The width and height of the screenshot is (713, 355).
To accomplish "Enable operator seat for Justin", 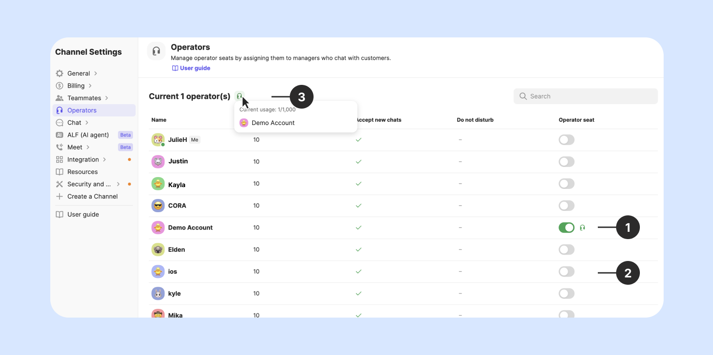I will tap(566, 162).
